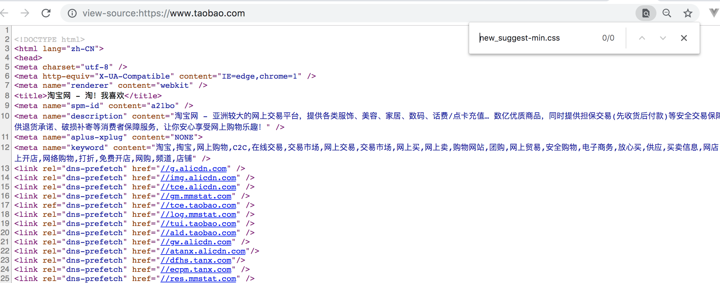Go back with the browser back arrow
Image resolution: width=720 pixels, height=283 pixels.
coord(4,13)
